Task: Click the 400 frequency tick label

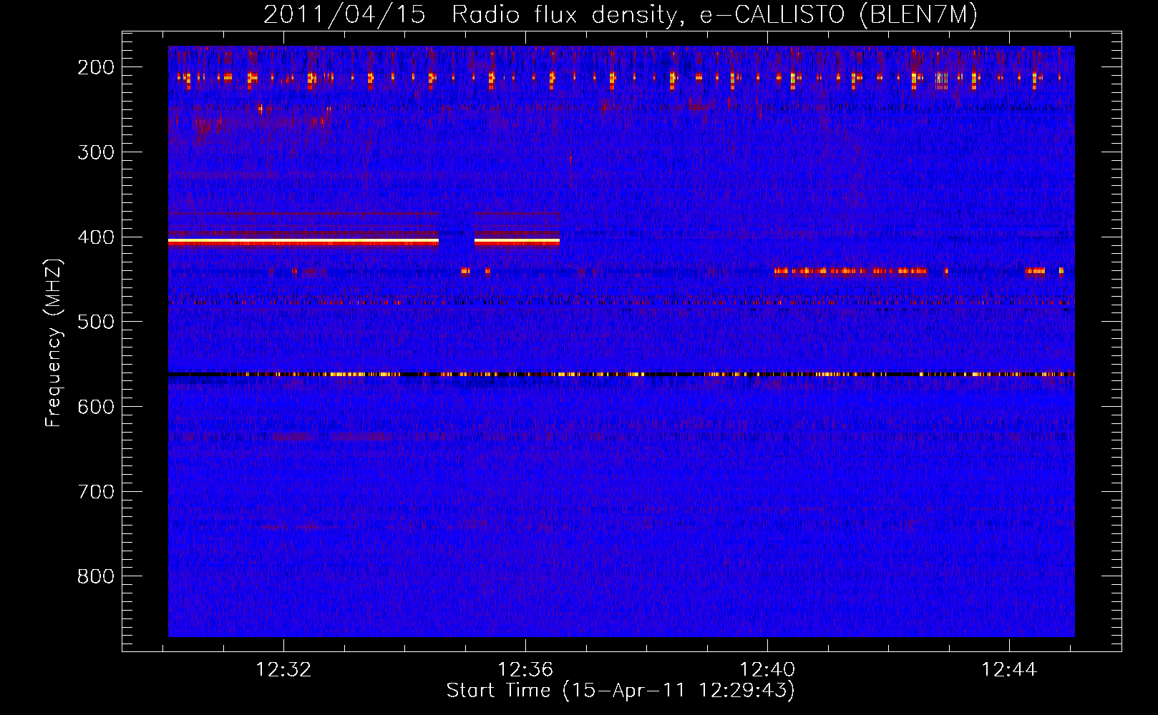Action: pos(96,237)
